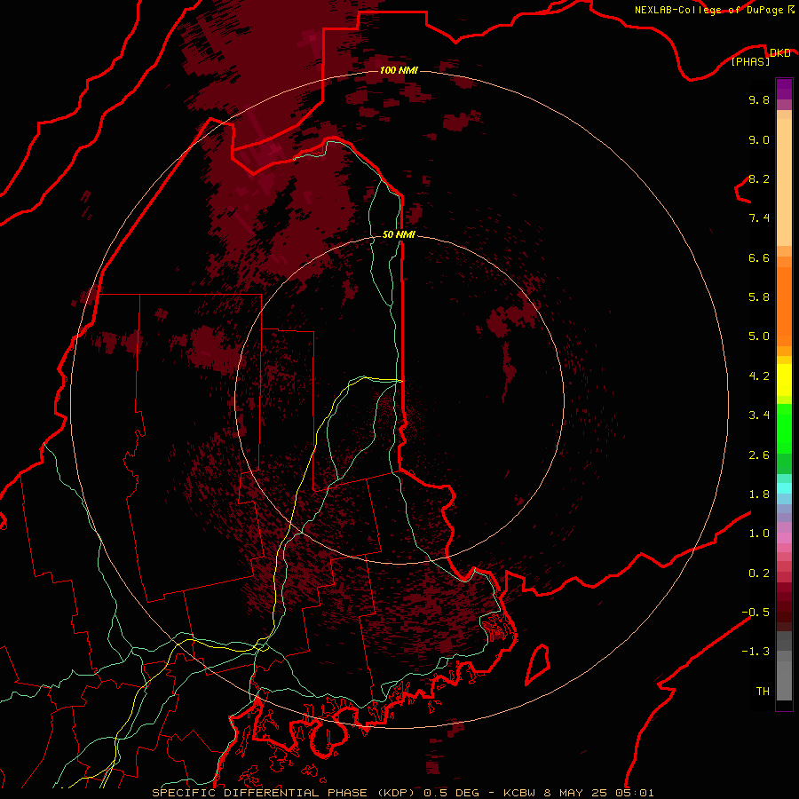Click the 6.6 value on color scale
Image resolution: width=799 pixels, height=799 pixels.
click(759, 257)
